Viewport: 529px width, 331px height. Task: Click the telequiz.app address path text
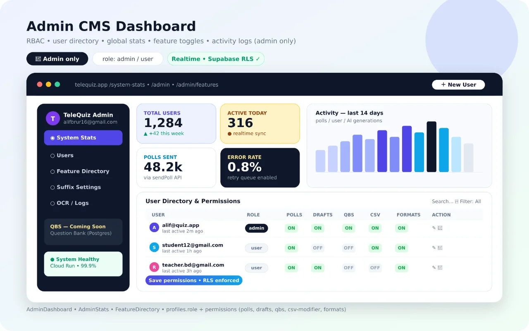[147, 84]
